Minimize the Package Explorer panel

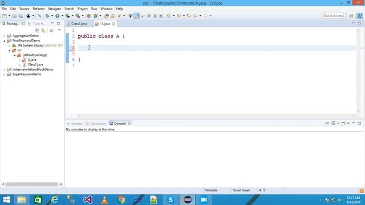(x=52, y=23)
